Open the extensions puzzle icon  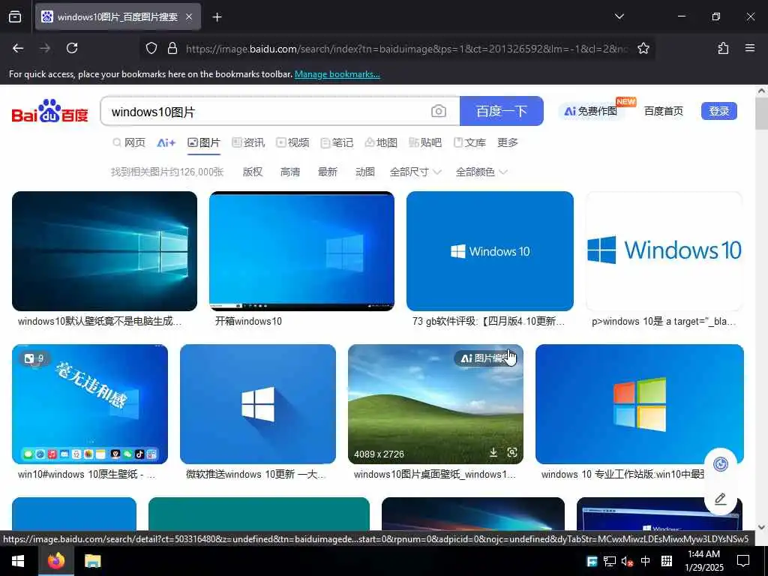point(723,48)
